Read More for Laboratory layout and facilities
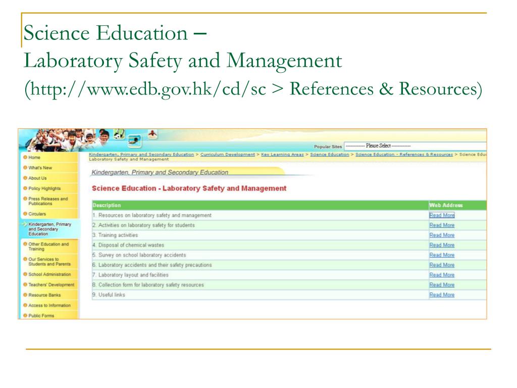 tap(442, 274)
